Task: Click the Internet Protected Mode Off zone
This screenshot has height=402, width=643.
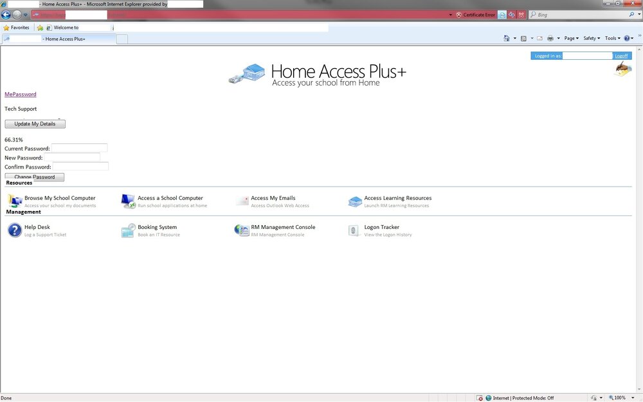Action: click(520, 398)
